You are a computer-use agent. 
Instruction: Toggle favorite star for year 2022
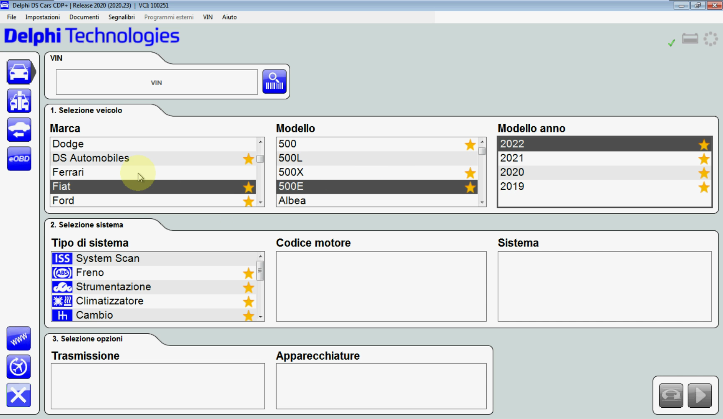(704, 144)
